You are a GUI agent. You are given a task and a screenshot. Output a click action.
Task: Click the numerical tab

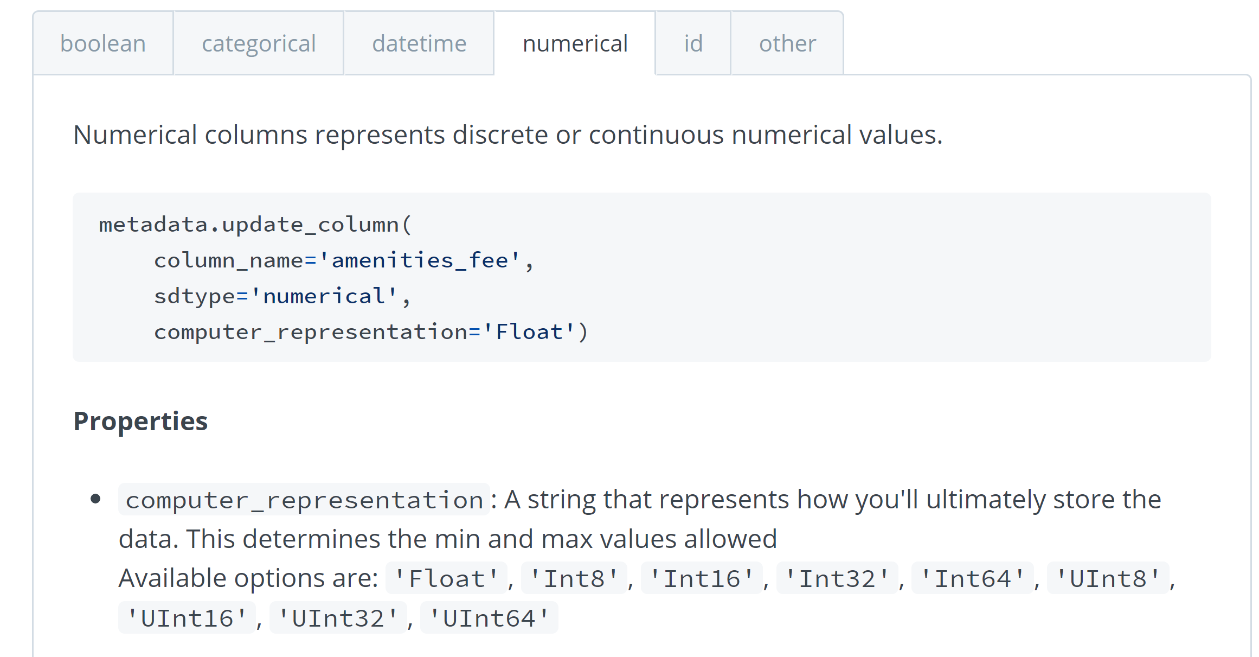coord(575,43)
